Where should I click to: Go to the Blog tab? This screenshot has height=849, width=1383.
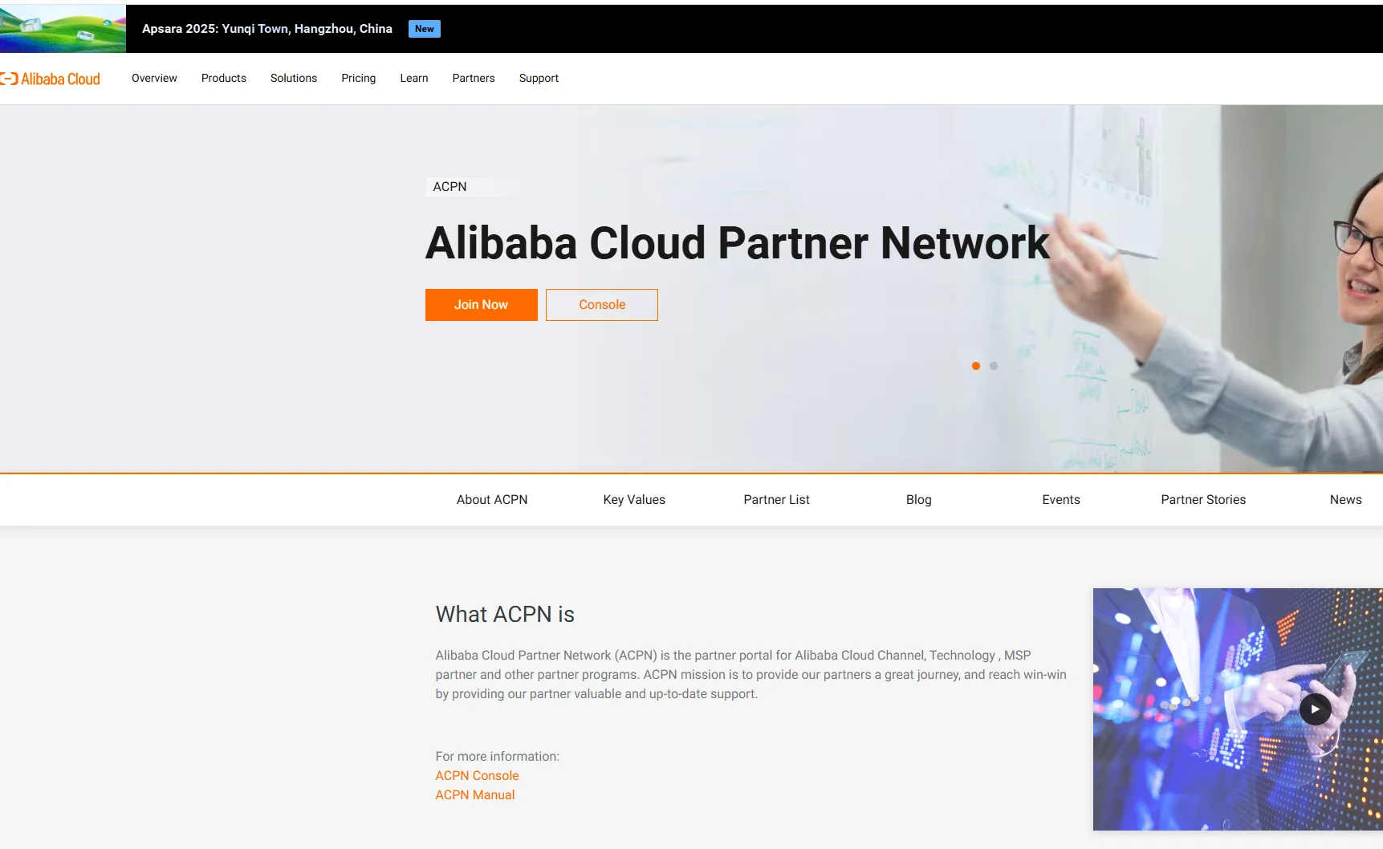[x=919, y=499]
